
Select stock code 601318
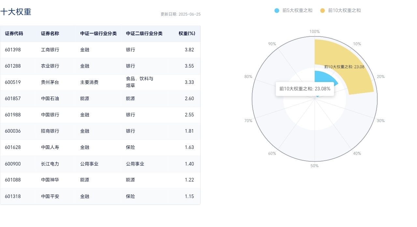coord(13,196)
